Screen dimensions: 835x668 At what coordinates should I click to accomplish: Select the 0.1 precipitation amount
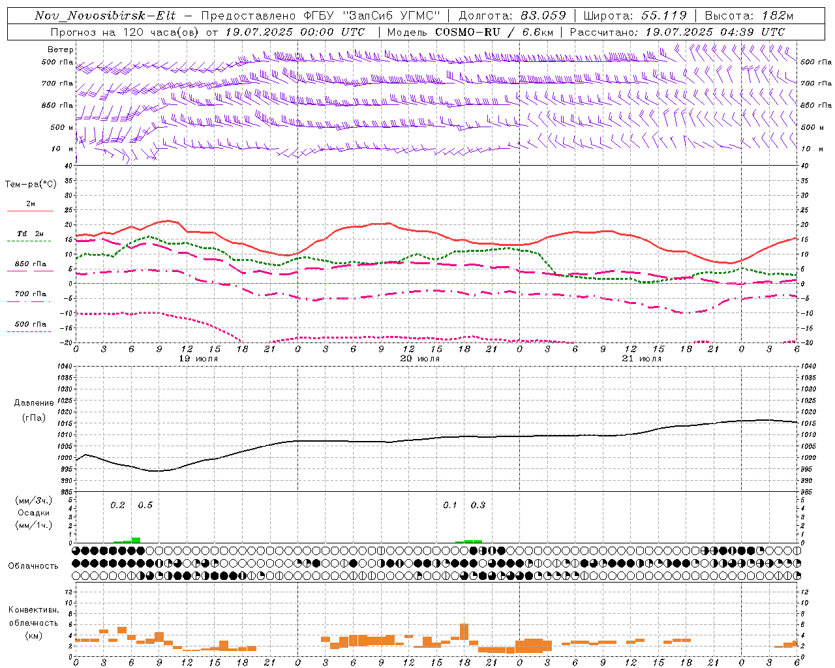click(450, 505)
